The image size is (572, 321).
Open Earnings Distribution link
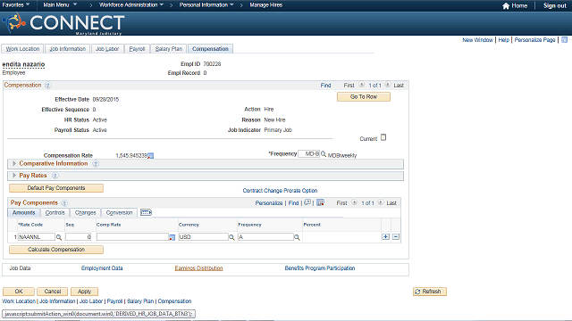(x=198, y=268)
